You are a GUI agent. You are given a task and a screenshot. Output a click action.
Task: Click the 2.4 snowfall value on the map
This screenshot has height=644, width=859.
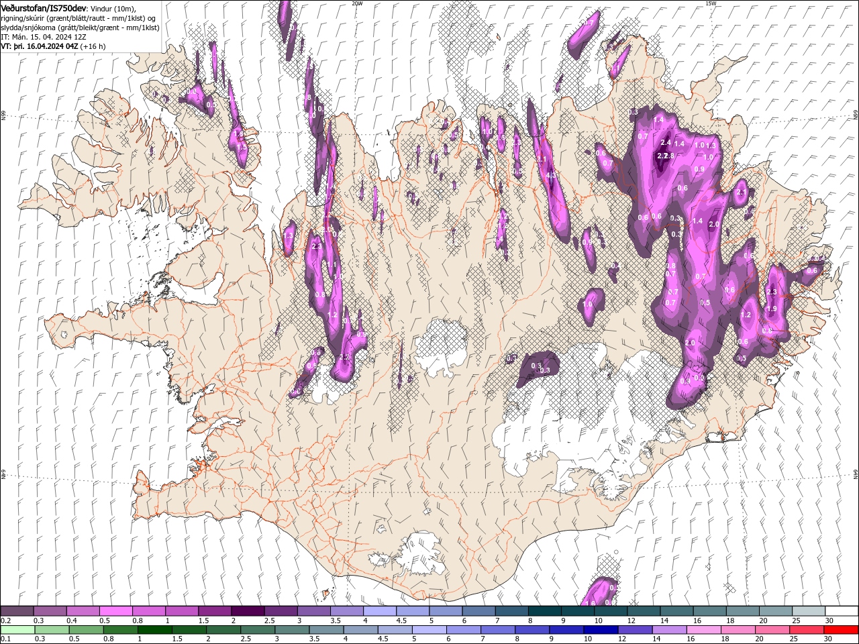pos(666,142)
